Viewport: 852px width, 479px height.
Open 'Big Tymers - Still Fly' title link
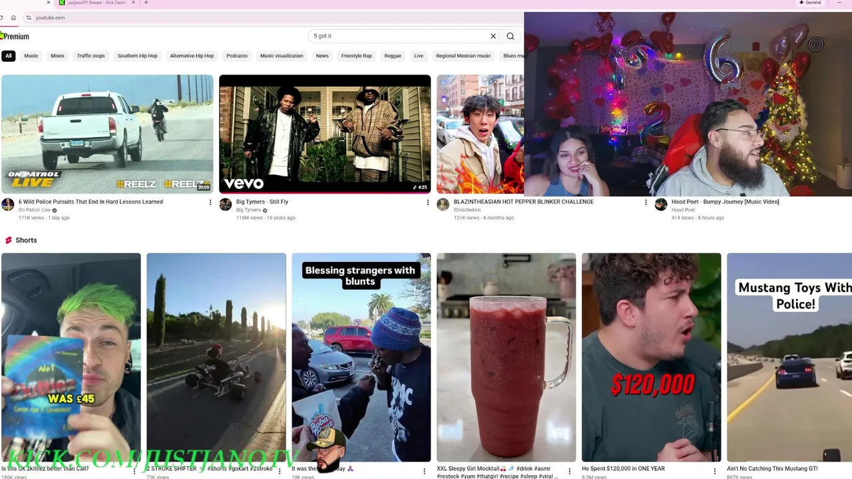click(x=262, y=202)
